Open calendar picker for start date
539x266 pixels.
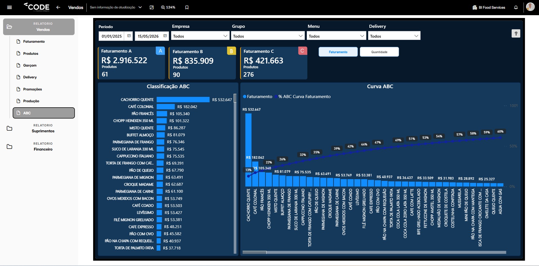129,36
